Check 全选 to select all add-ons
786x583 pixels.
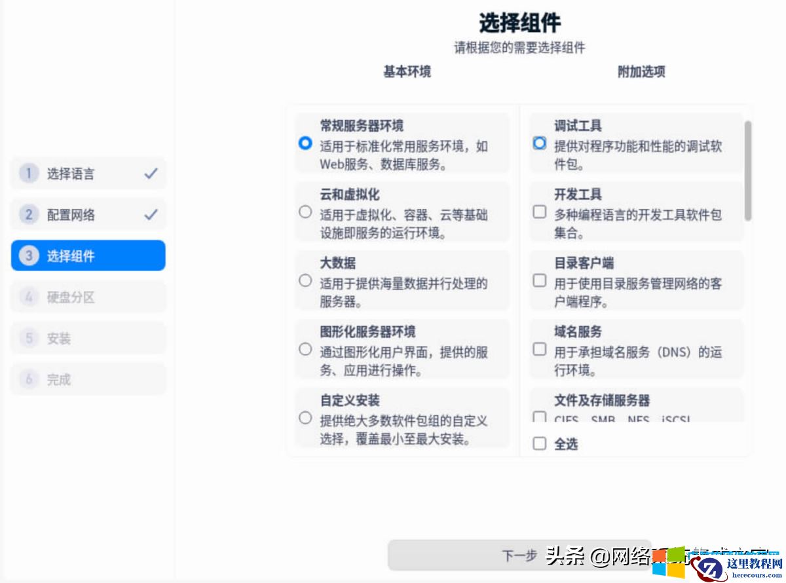(538, 443)
